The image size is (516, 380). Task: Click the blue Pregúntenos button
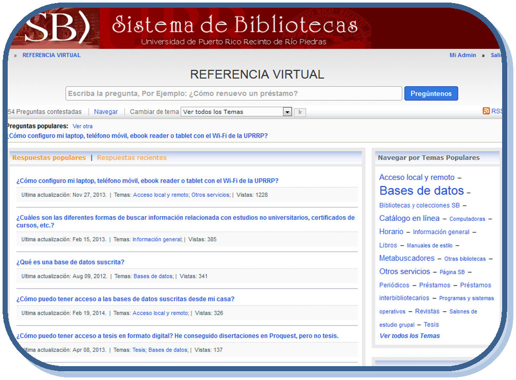[431, 93]
